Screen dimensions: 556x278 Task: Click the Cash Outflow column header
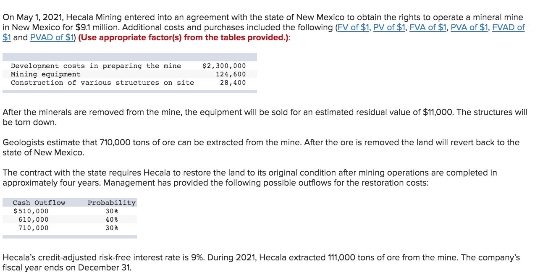coord(39,203)
